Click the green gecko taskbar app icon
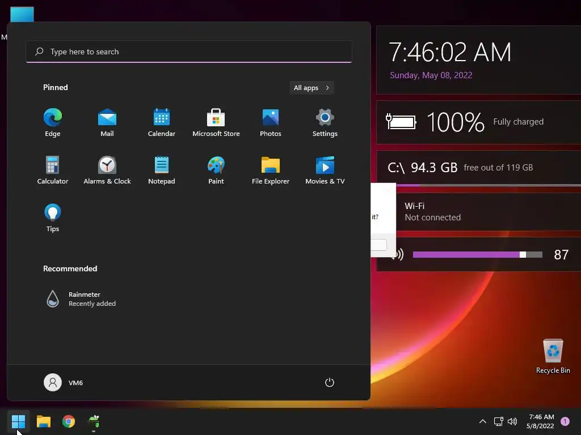The height and width of the screenshot is (435, 581). coord(94,421)
